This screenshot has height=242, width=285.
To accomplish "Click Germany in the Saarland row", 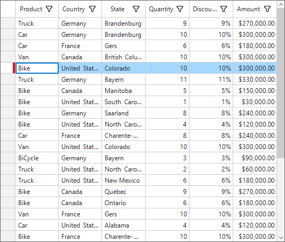I will point(80,113).
